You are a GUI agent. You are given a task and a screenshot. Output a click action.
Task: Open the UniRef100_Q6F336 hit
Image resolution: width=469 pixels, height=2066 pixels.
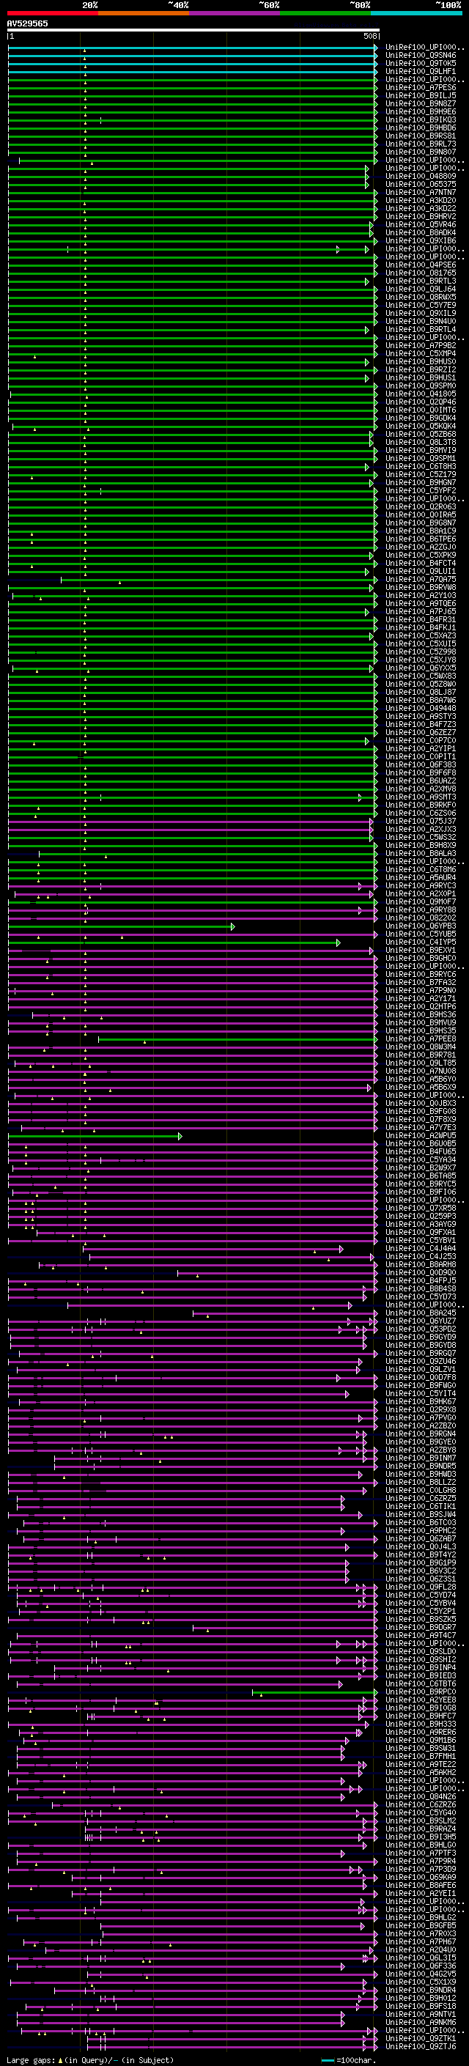pyautogui.click(x=421, y=1966)
